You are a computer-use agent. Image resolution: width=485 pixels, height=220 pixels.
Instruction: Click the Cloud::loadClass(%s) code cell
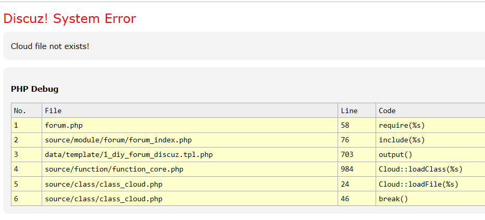coord(420,169)
